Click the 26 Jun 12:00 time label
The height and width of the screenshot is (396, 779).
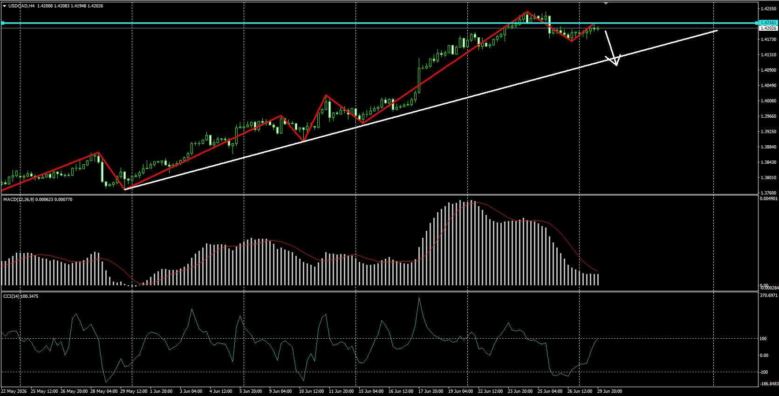point(579,391)
